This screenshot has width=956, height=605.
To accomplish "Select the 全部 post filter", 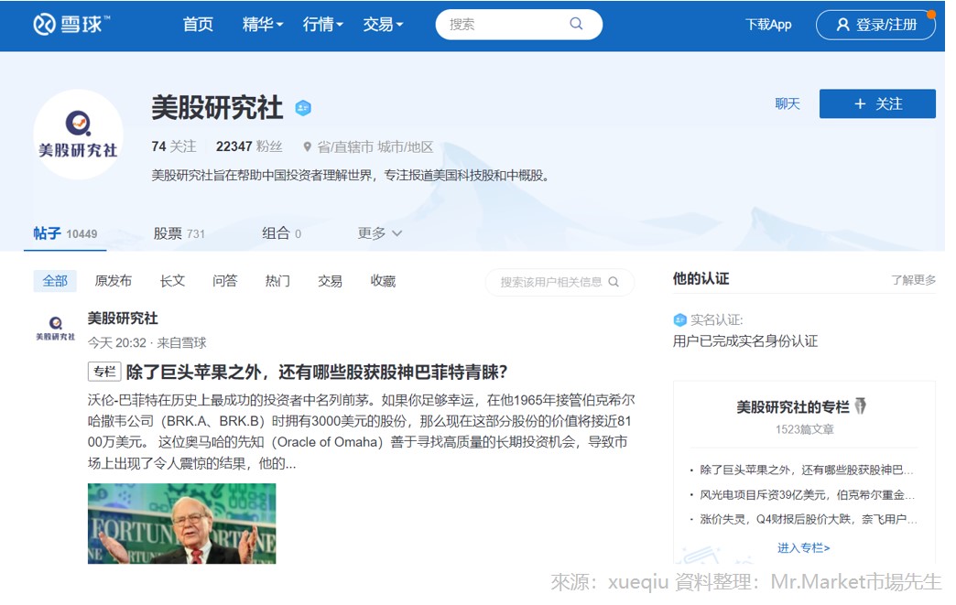I will 55,281.
